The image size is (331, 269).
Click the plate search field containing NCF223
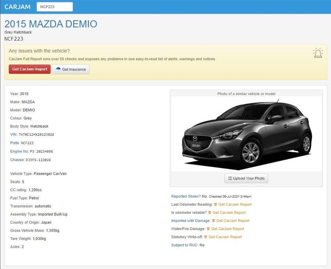[54, 7]
